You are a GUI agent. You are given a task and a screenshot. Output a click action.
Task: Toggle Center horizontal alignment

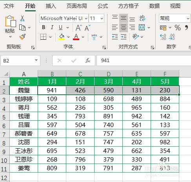point(124,28)
